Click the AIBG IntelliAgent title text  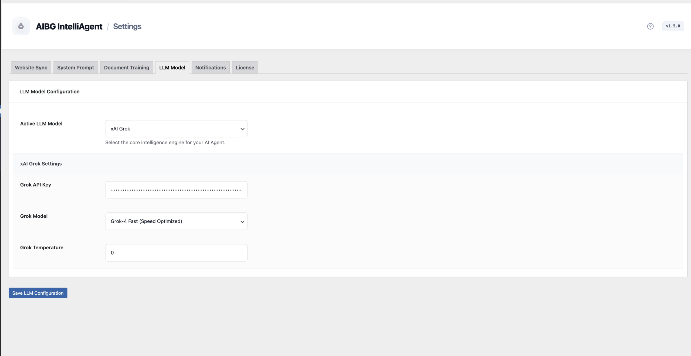point(69,26)
